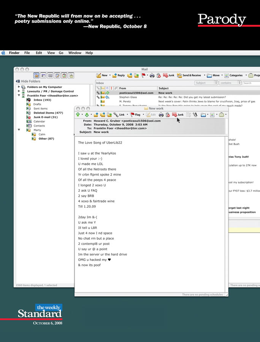Collapse the Franklin Foer account tree
The height and width of the screenshot is (342, 260).
[x=19, y=96]
